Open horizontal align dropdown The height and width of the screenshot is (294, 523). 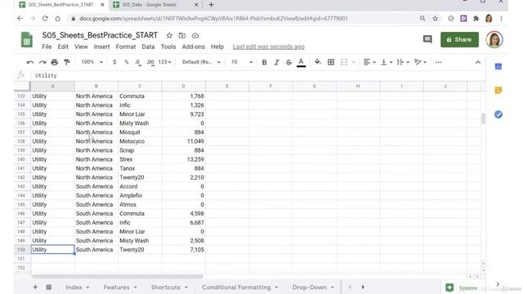click(x=369, y=62)
